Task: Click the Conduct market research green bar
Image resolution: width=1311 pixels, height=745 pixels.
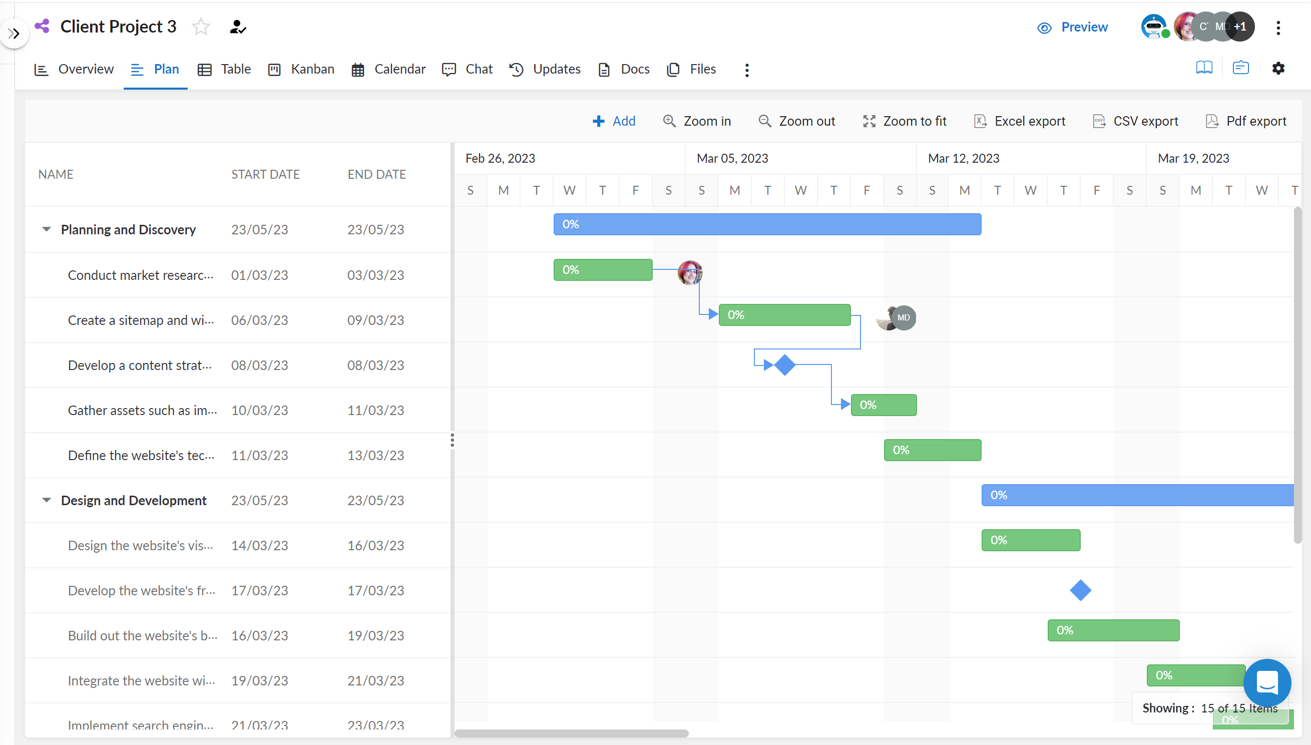Action: pyautogui.click(x=603, y=270)
